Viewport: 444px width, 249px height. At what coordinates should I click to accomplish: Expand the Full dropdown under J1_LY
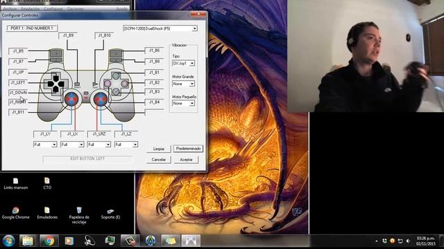point(45,145)
